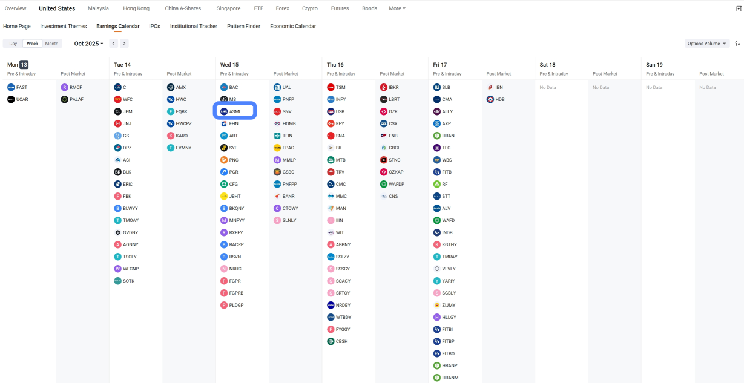This screenshot has height=383, width=744.
Task: Open the HWC ticker link
Action: coord(181,99)
